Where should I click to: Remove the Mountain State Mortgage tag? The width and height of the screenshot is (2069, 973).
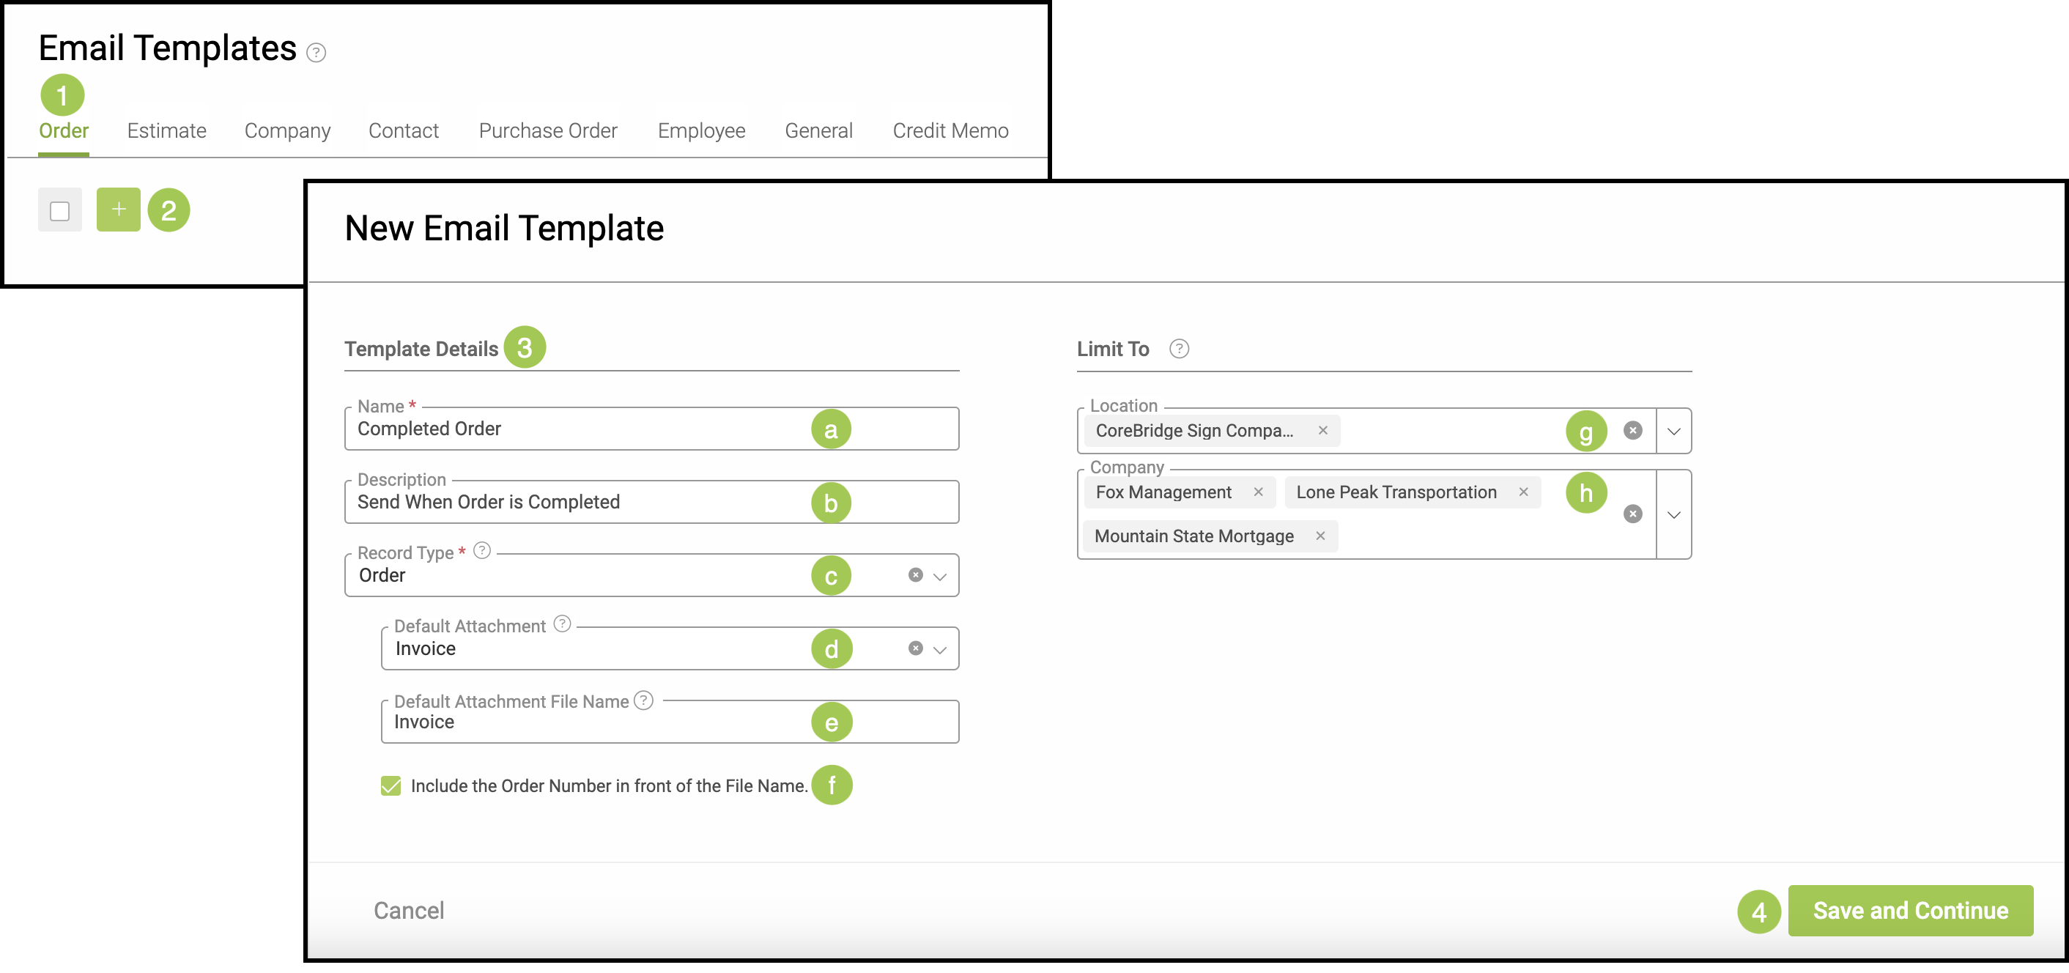1320,536
